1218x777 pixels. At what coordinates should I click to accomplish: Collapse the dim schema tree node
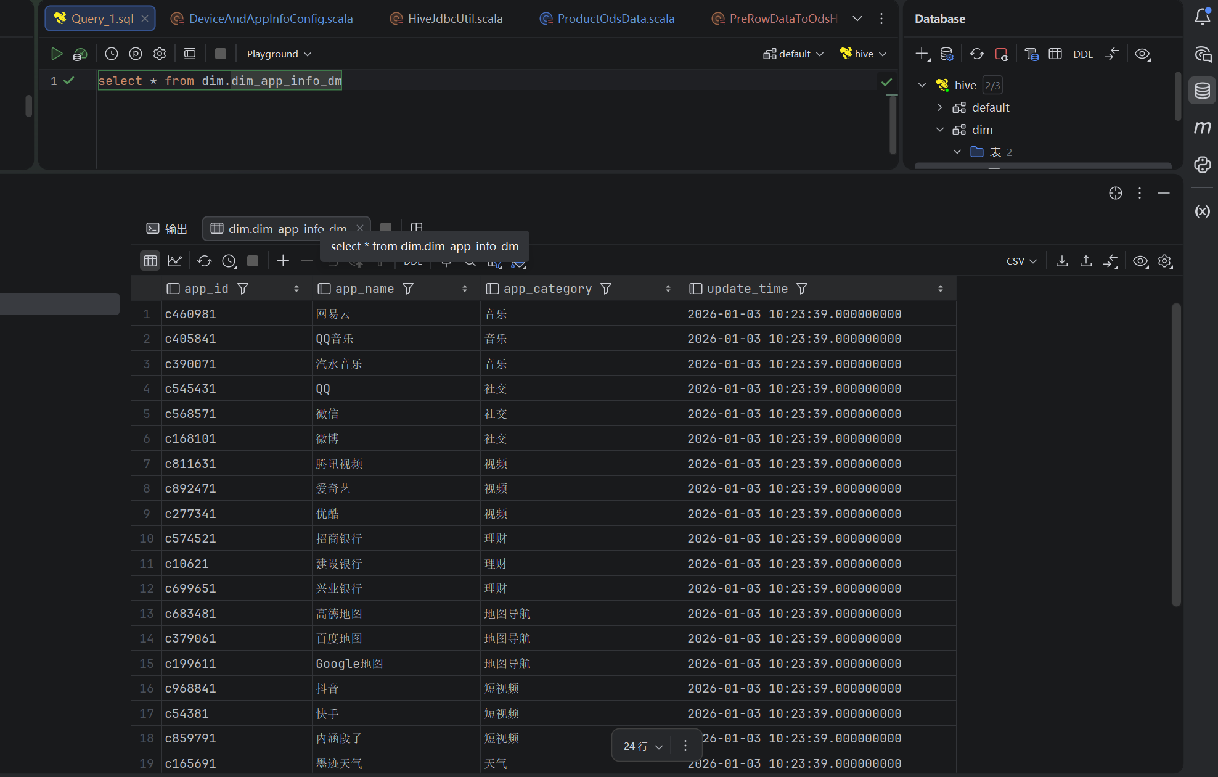[939, 129]
